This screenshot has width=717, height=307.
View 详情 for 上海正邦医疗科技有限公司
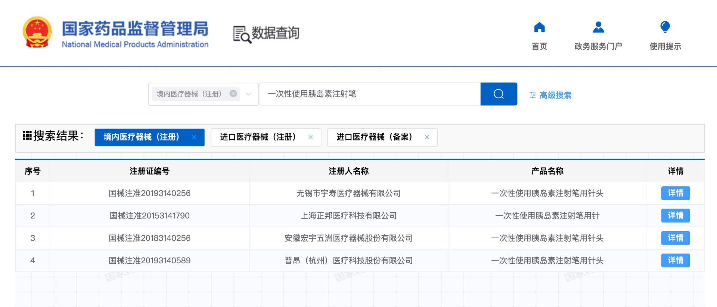pos(676,215)
